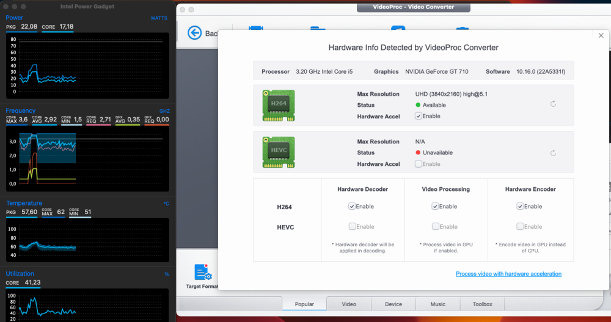The height and width of the screenshot is (322, 611).
Task: Switch to the Video tab
Action: [x=349, y=304]
